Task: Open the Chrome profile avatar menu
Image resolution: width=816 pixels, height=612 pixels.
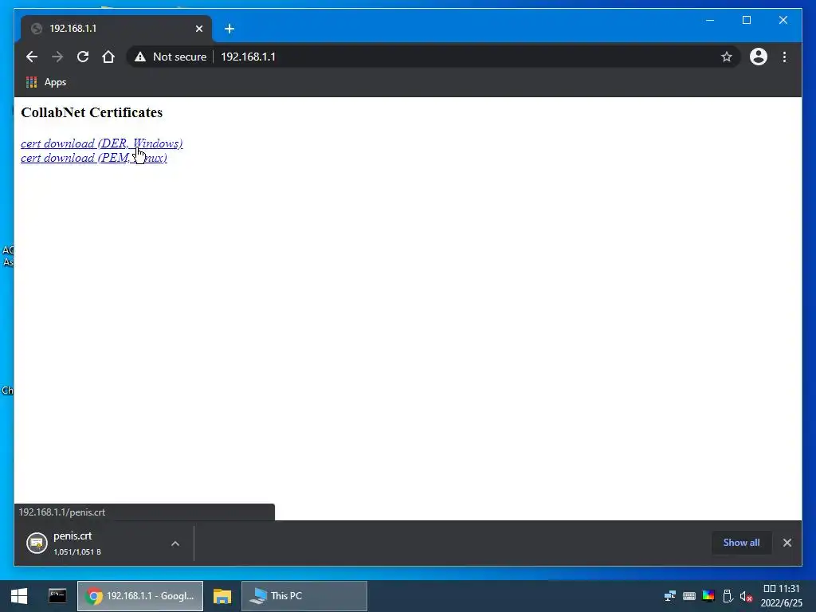Action: tap(759, 57)
